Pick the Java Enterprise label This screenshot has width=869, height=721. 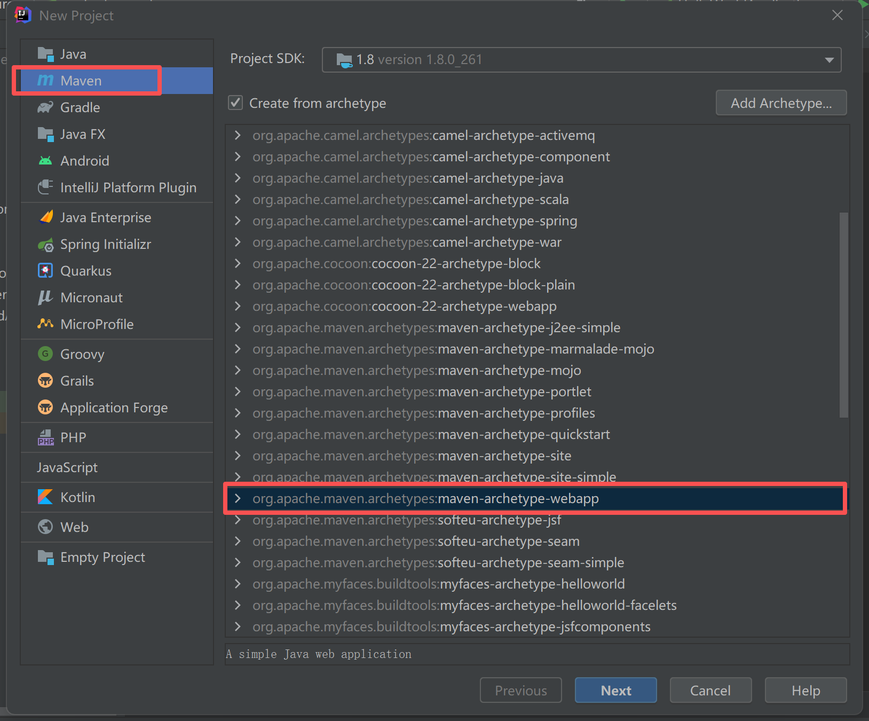106,217
